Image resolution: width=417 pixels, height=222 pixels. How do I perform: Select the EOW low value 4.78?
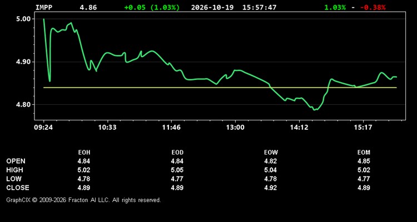(x=270, y=179)
